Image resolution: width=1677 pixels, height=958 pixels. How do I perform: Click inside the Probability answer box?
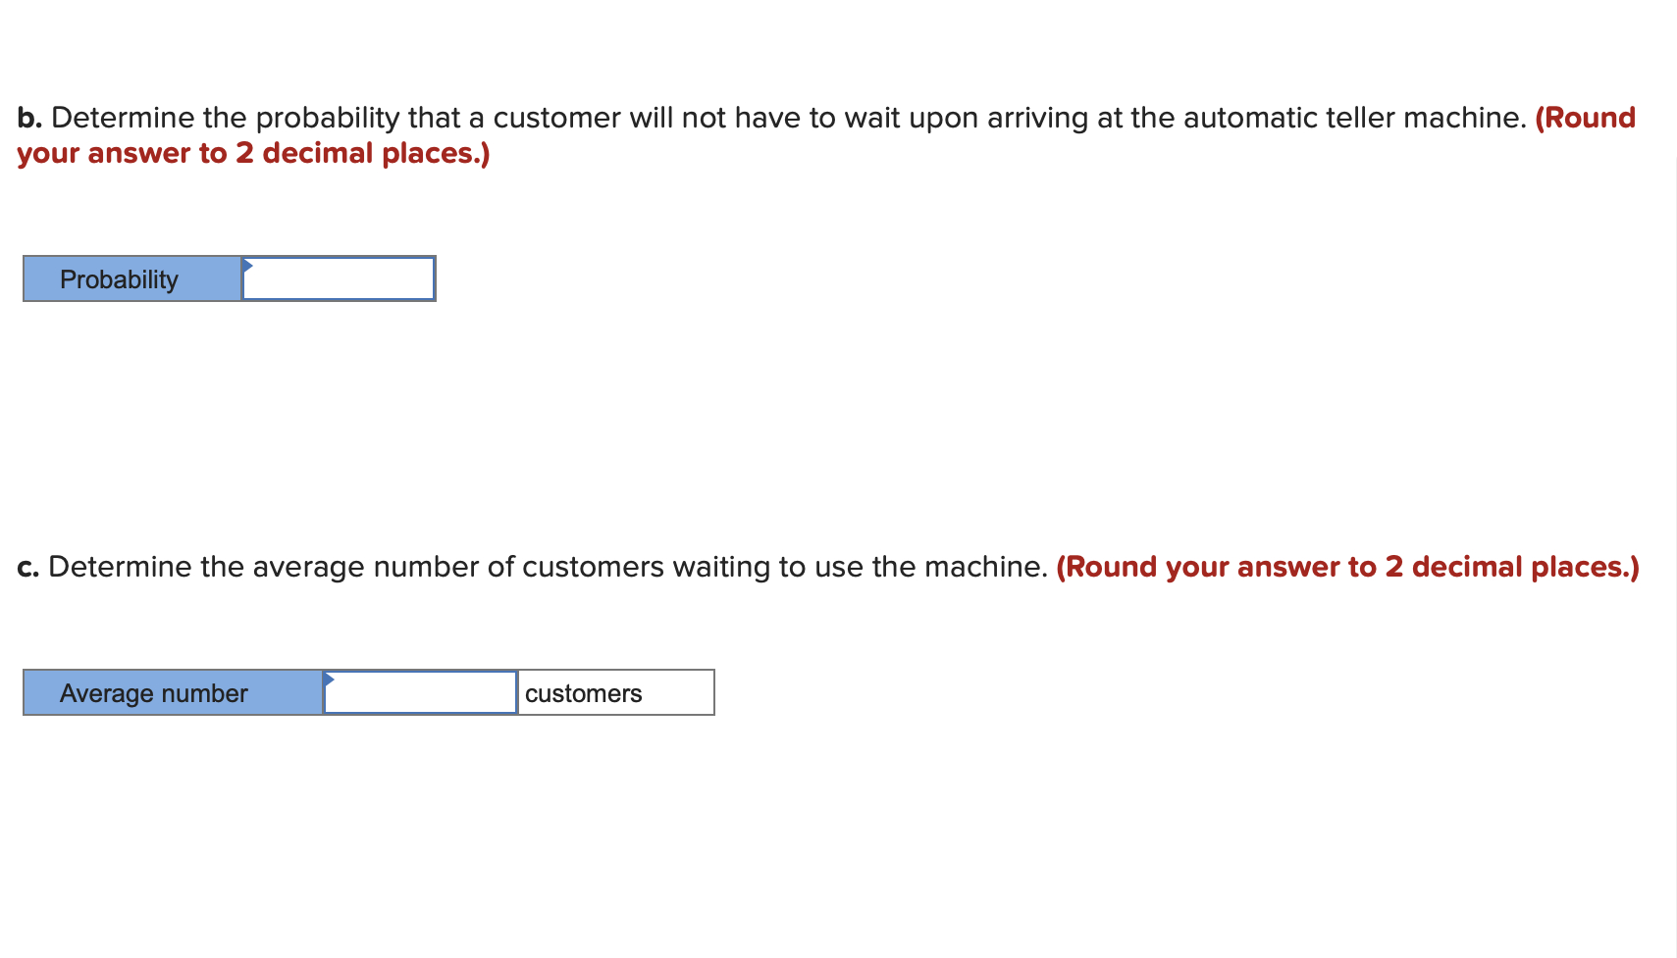tap(339, 279)
